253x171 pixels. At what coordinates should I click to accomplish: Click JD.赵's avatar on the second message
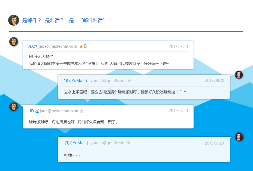(x=14, y=106)
